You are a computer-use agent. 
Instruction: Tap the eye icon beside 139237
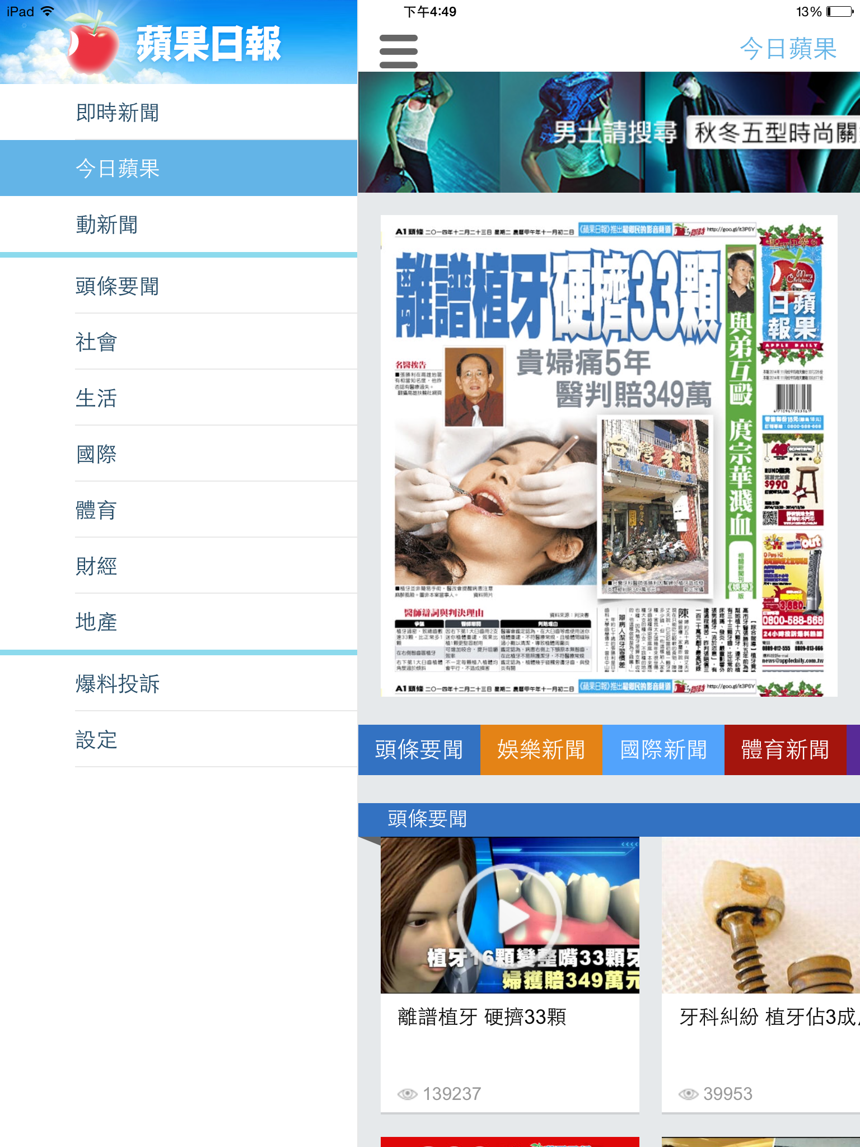408,1094
